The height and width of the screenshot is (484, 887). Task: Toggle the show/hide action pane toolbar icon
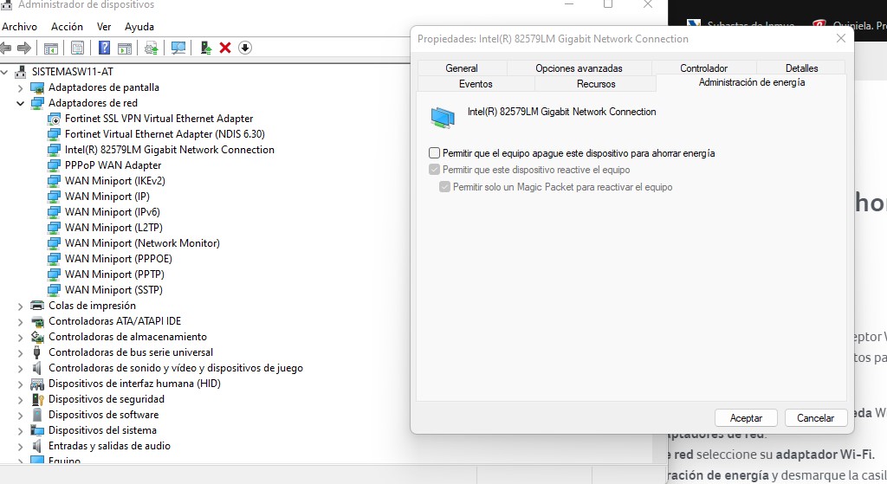pos(125,48)
